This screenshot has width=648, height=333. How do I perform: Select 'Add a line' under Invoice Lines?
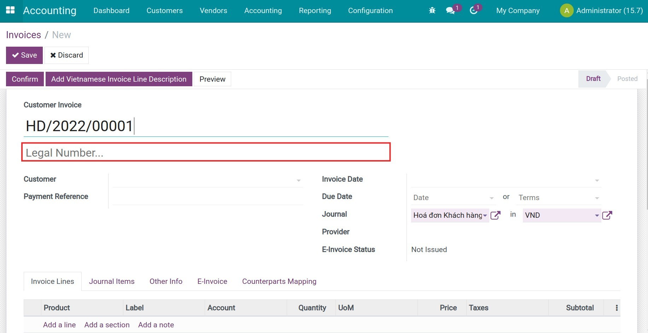(x=59, y=325)
